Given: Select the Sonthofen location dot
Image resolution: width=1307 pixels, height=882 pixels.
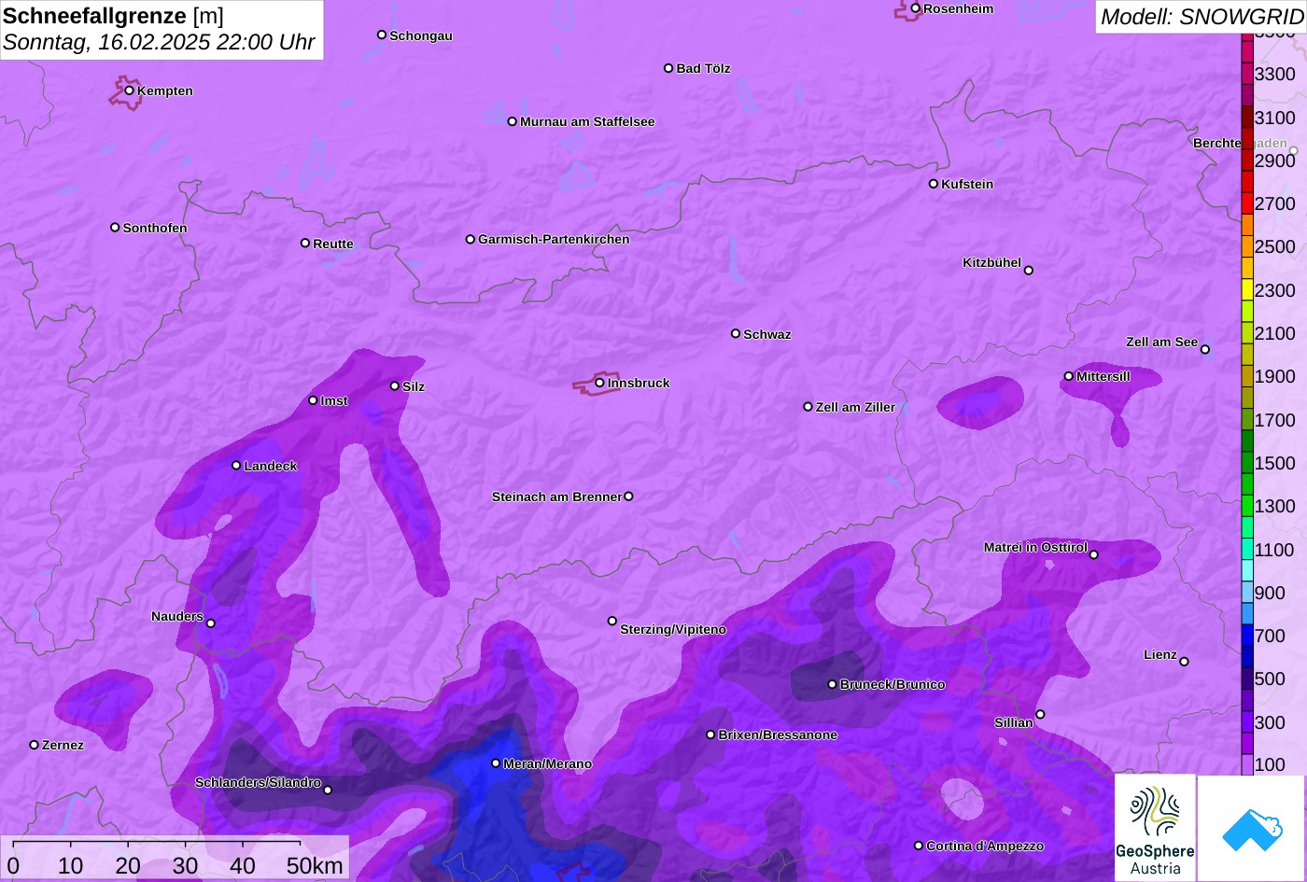Looking at the screenshot, I should [115, 228].
